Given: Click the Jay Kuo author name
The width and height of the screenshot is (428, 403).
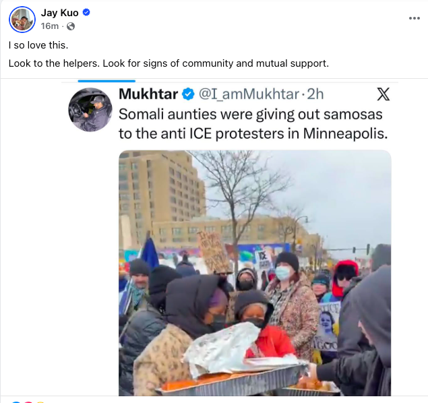Looking at the screenshot, I should 59,13.
